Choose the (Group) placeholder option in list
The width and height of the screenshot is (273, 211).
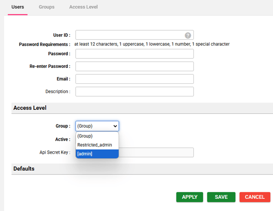[97, 136]
